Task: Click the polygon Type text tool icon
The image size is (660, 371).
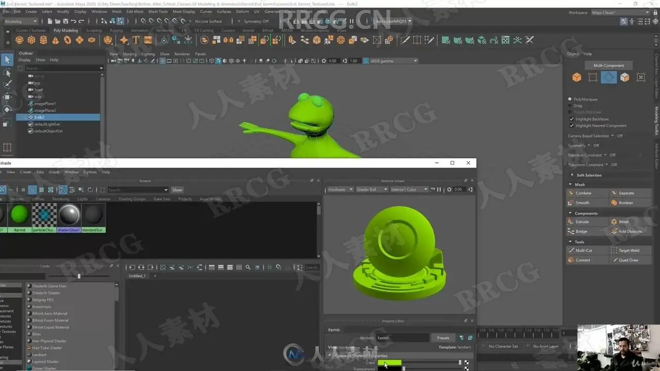Action: pos(136,40)
